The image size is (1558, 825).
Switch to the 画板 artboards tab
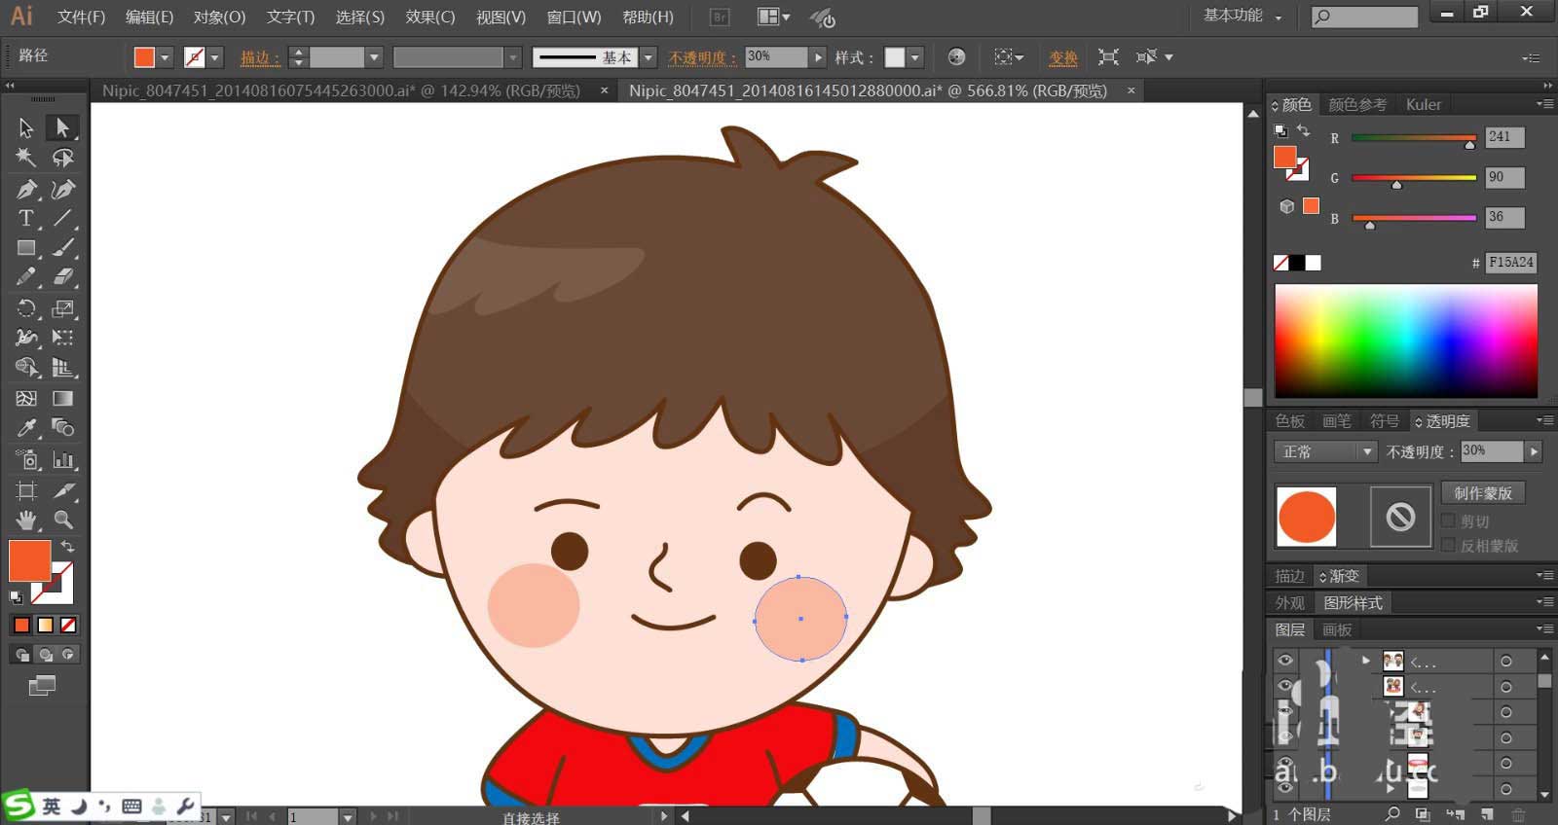pyautogui.click(x=1337, y=629)
